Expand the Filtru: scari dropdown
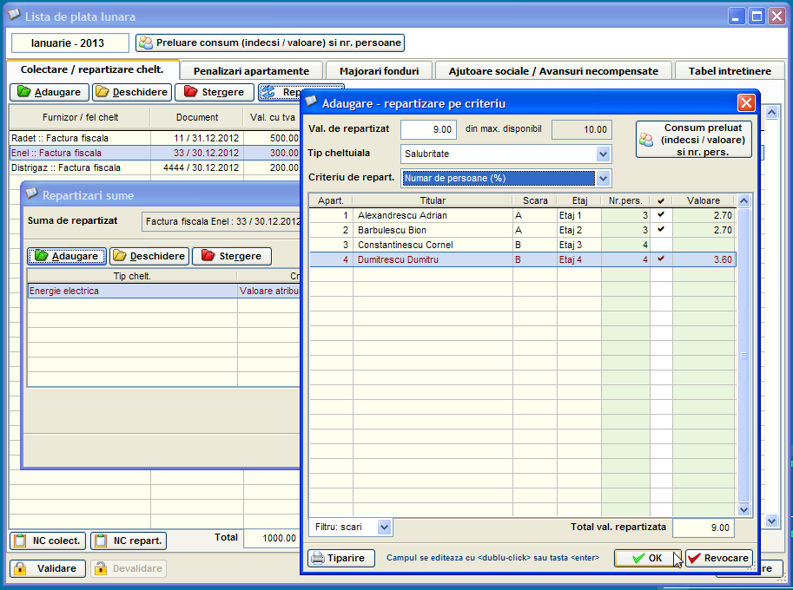This screenshot has width=793, height=590. click(x=385, y=527)
